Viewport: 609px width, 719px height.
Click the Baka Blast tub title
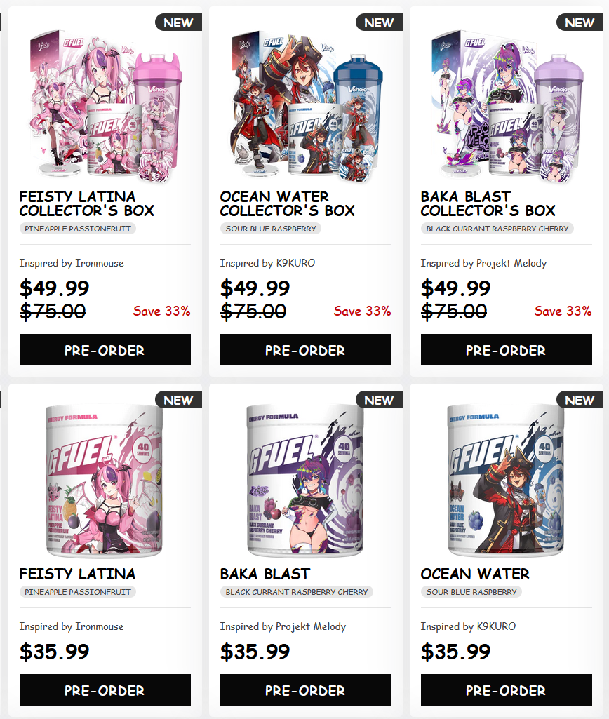point(265,574)
